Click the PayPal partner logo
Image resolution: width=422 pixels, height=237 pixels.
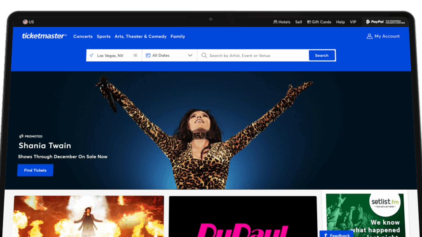385,22
